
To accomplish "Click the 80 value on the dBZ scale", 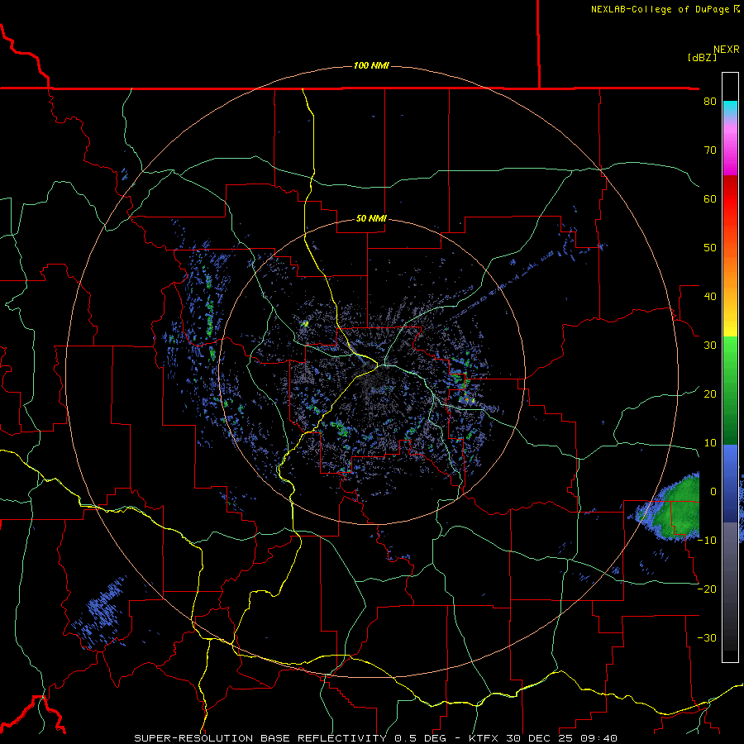I will tap(710, 102).
